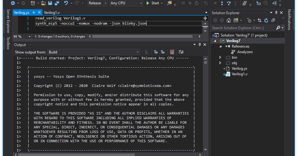Click the Pause debugging icon
Viewport: 297px width, 156px height.
click(x=183, y=3)
